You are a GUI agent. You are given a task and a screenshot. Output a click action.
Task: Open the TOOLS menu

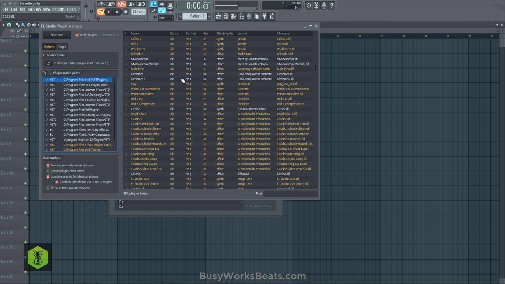(x=71, y=9)
